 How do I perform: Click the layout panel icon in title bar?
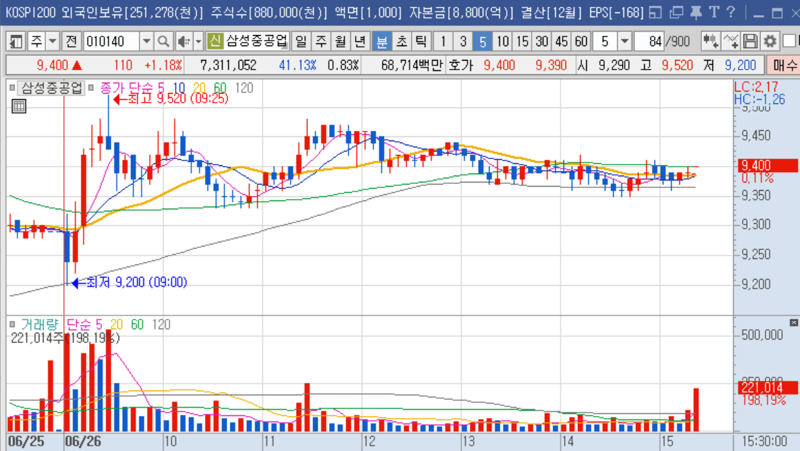point(656,12)
